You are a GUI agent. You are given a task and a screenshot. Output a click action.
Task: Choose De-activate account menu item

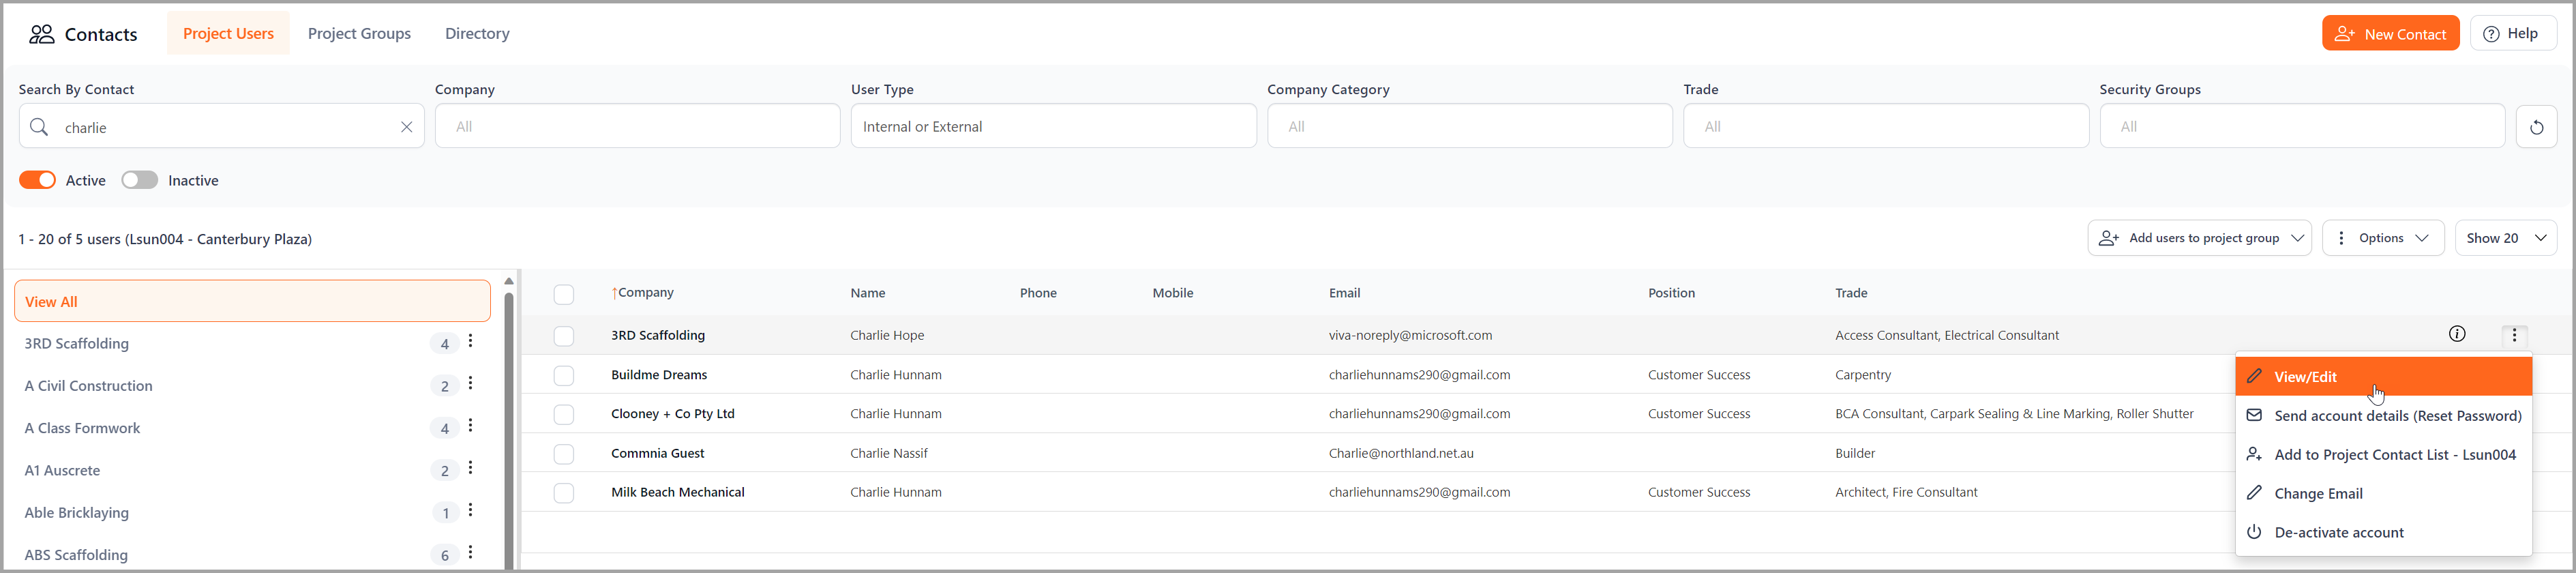(x=2383, y=532)
